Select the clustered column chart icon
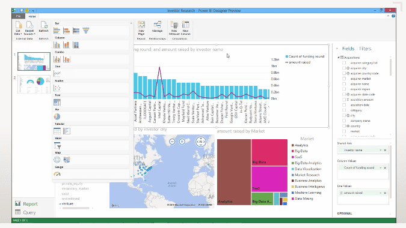This screenshot has width=406, height=228. 57,45
